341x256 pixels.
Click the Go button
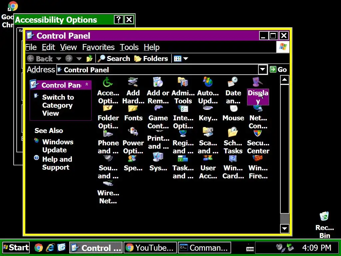[x=278, y=69]
